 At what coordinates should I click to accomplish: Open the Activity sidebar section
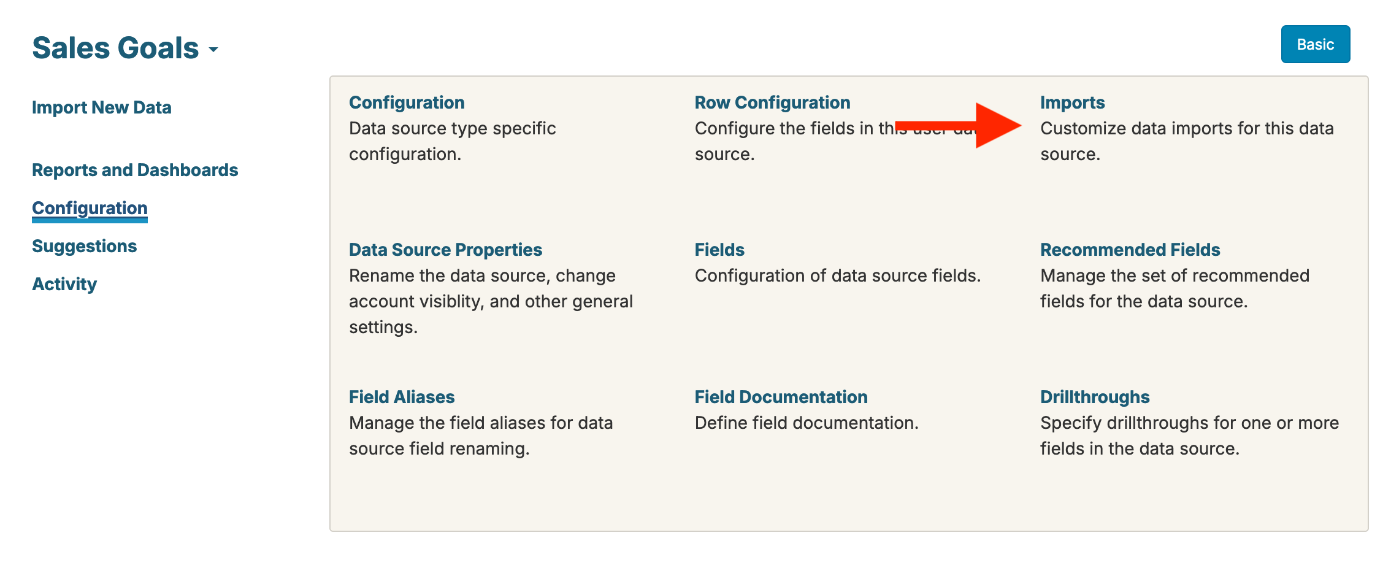pyautogui.click(x=64, y=284)
